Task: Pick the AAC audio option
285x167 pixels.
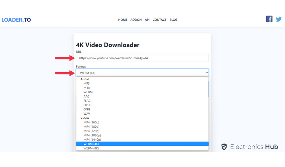Action: tap(142, 97)
